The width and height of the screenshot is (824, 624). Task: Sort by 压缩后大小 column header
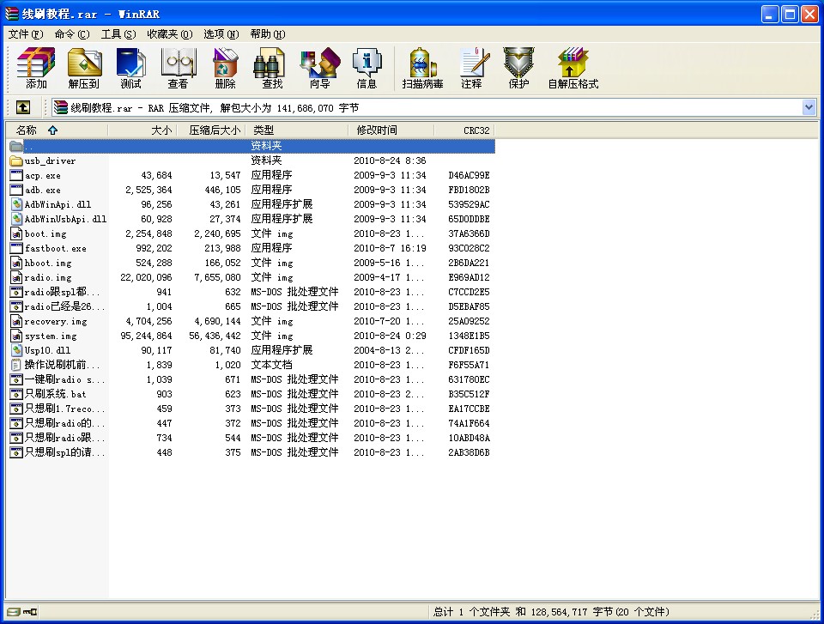point(211,130)
